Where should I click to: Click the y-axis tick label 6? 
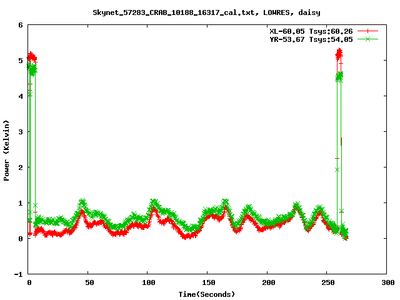[x=21, y=25]
